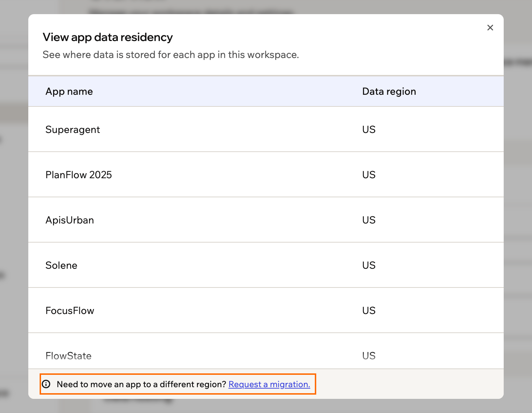
Task: Click the FocusFlow app name
Action: tap(70, 310)
